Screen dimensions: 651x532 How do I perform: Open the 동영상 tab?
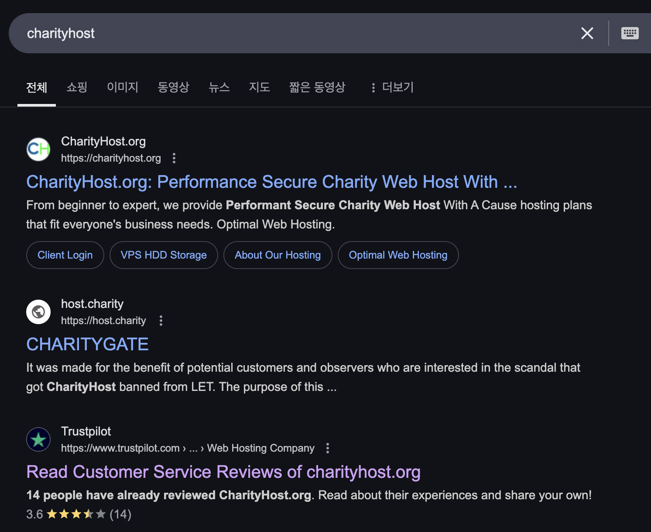(173, 87)
